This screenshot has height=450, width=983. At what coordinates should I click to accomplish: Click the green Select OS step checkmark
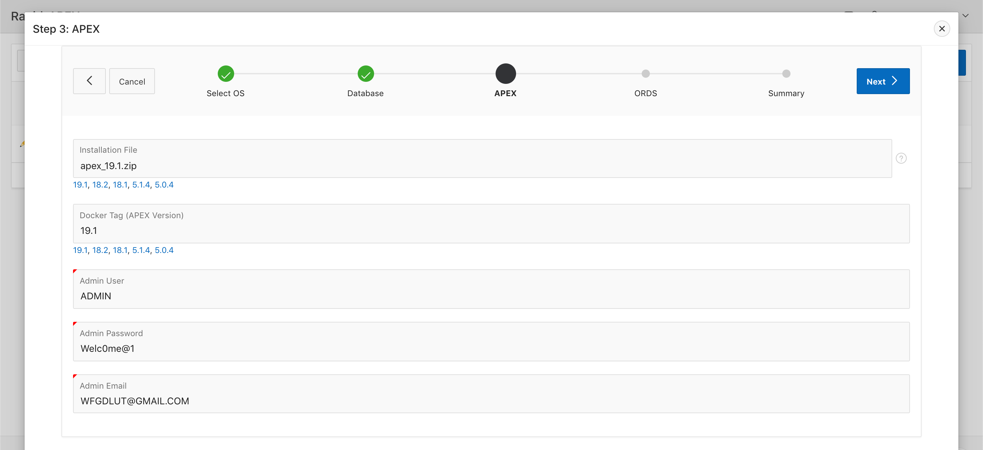(226, 74)
